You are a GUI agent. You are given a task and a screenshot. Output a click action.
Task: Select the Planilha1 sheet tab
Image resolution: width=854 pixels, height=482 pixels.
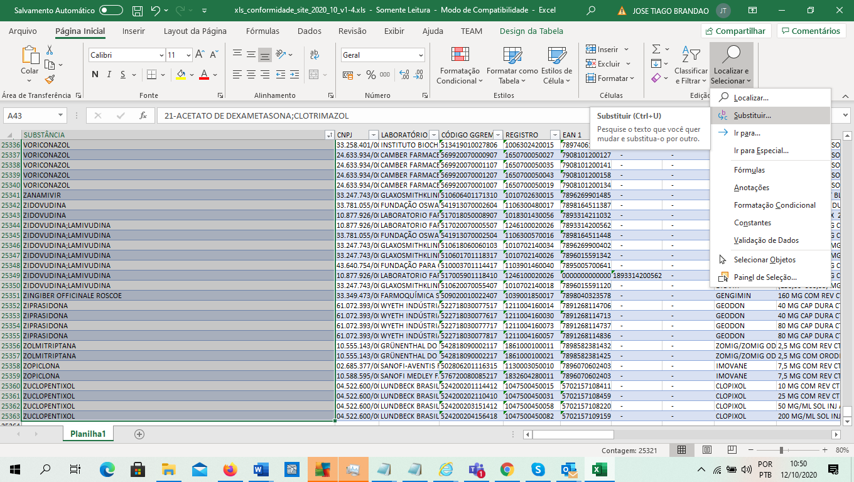click(88, 434)
